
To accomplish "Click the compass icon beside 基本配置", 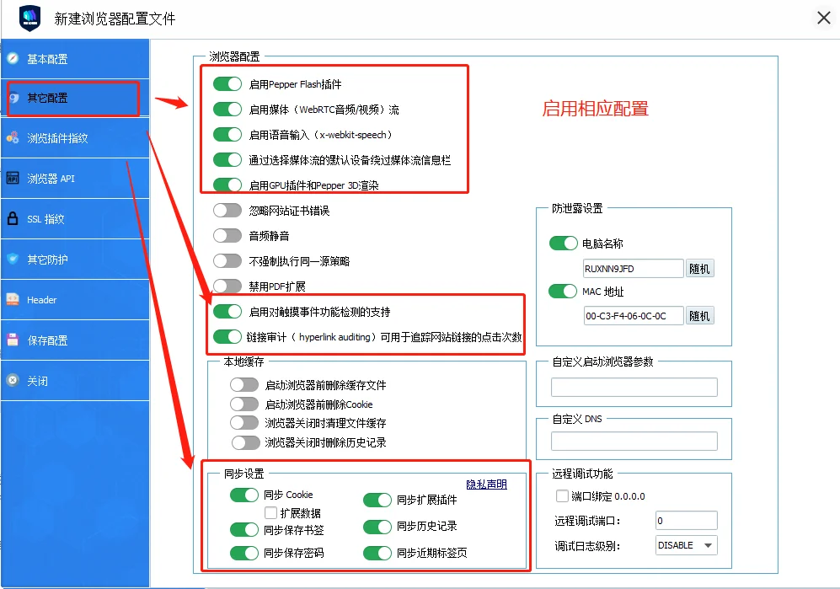I will click(x=13, y=58).
